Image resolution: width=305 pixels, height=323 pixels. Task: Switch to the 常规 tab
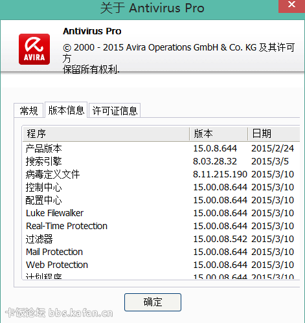[x=28, y=111]
